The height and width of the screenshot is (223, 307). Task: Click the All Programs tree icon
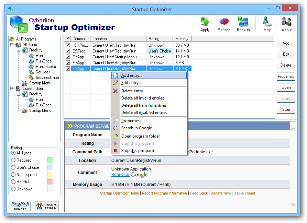12,39
